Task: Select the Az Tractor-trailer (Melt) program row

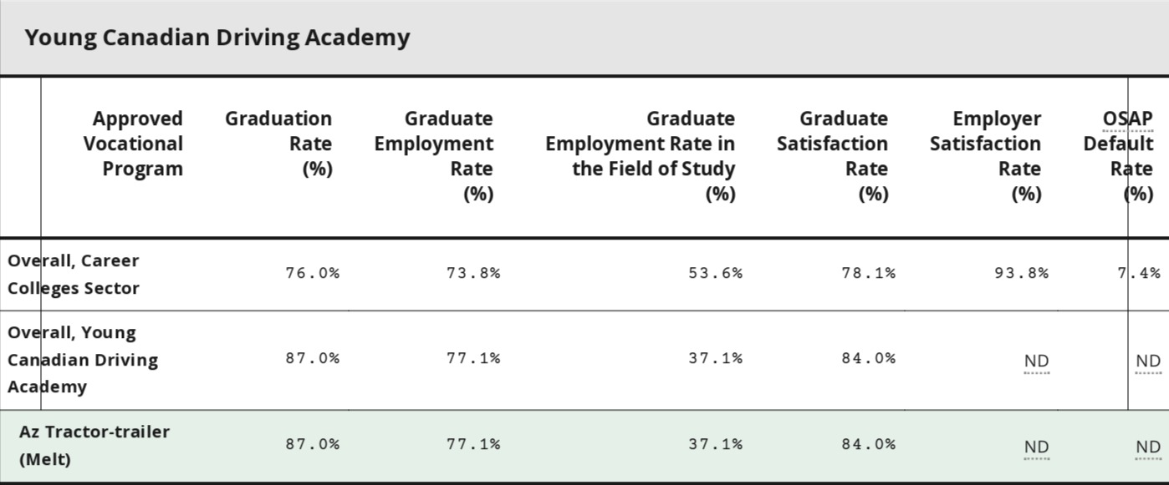Action: coord(94,445)
